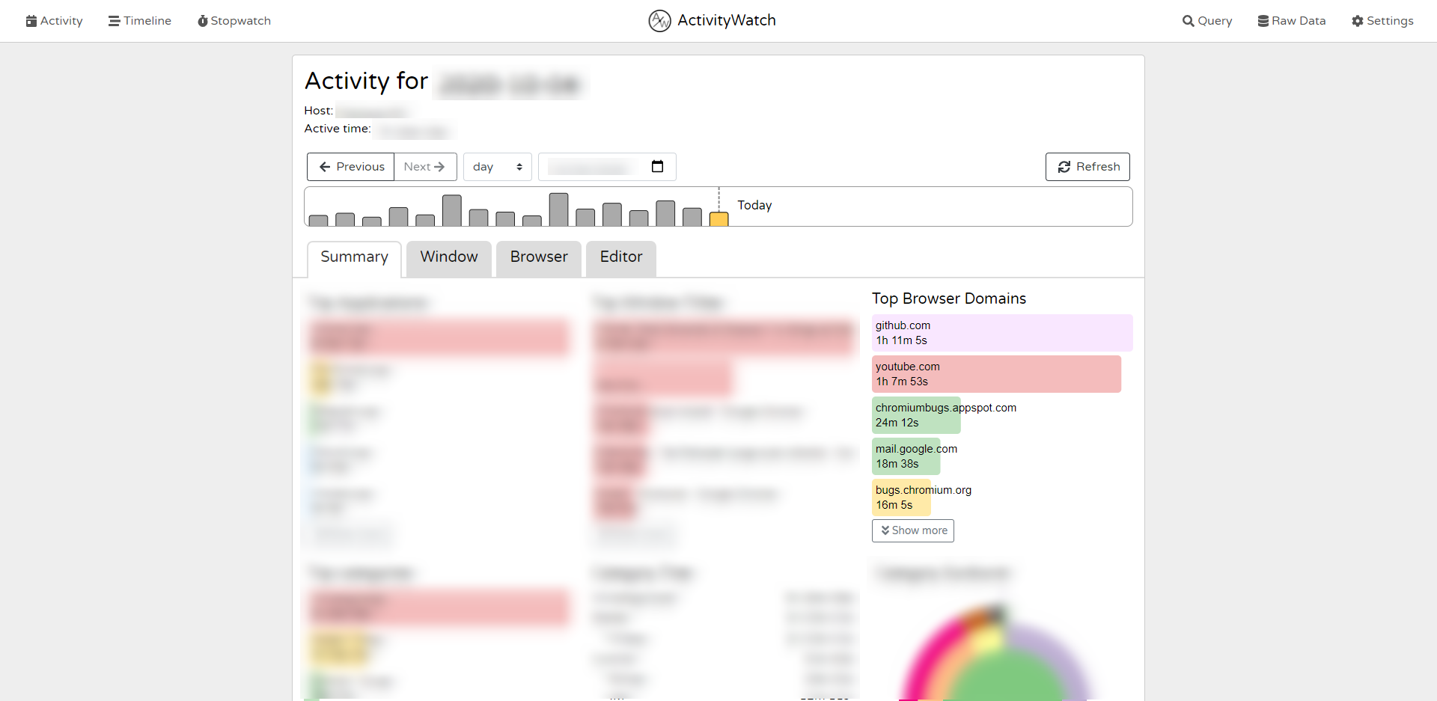The height and width of the screenshot is (701, 1437).
Task: Select the tallest gray bar in history chart
Action: coord(558,209)
